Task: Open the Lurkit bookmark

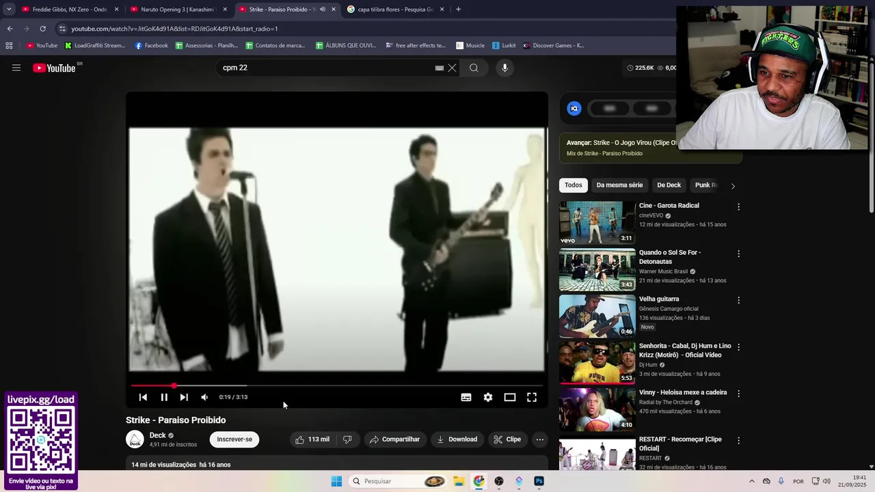Action: (x=504, y=46)
